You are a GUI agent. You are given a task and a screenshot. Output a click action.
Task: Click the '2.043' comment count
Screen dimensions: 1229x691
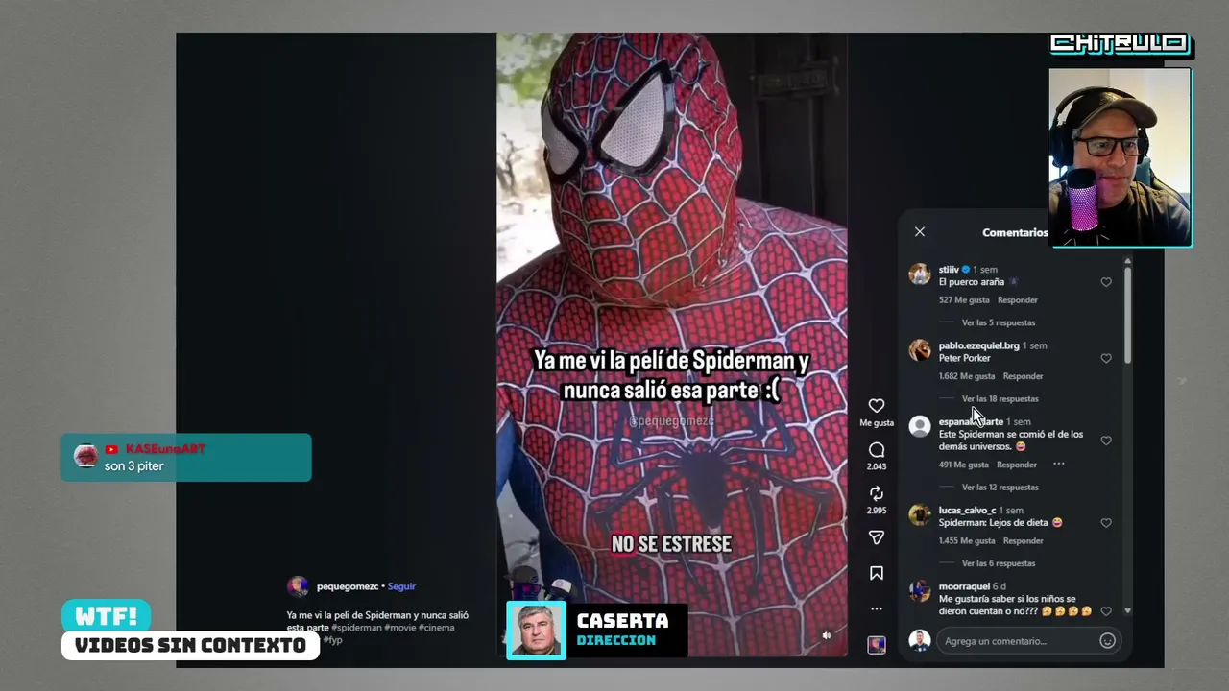(877, 467)
